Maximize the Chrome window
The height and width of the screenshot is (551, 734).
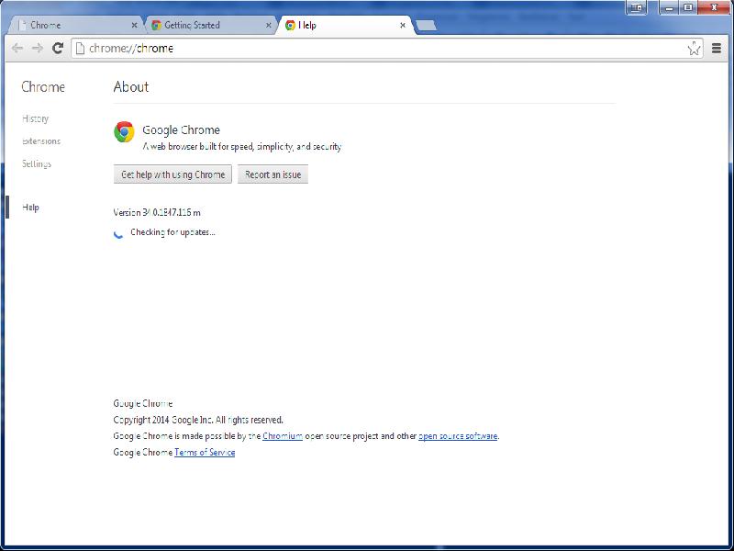coord(688,7)
